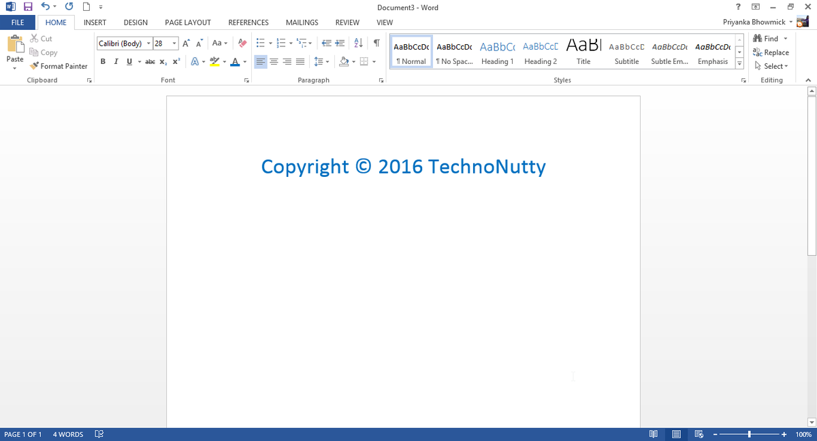Viewport: 817px width, 441px height.
Task: Switch to Web Layout view in status bar
Action: pos(699,434)
